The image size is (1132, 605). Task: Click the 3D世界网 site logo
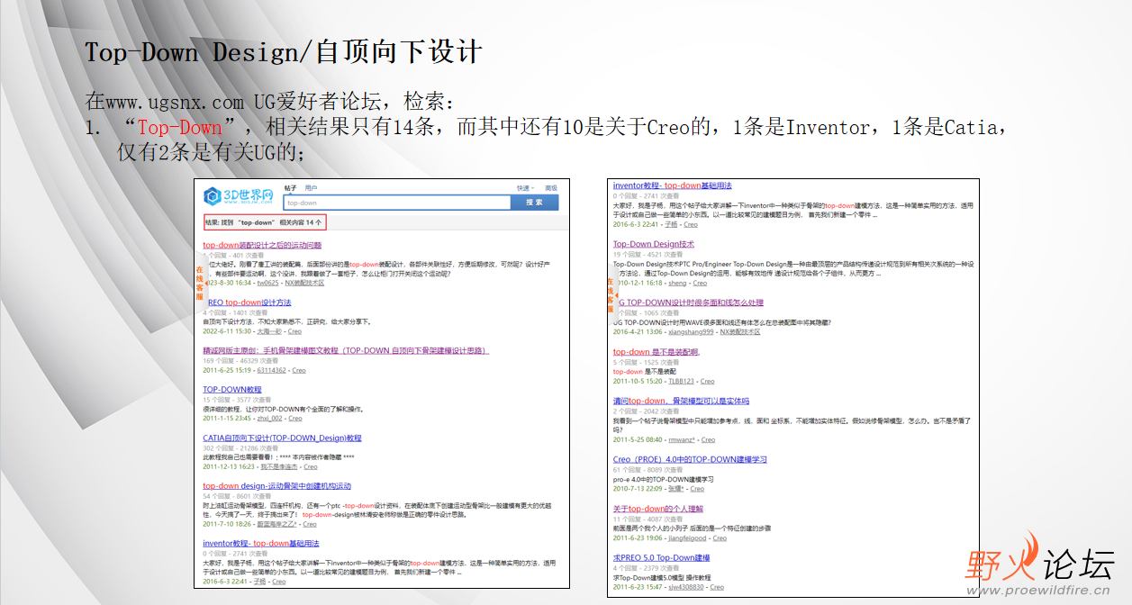(239, 196)
